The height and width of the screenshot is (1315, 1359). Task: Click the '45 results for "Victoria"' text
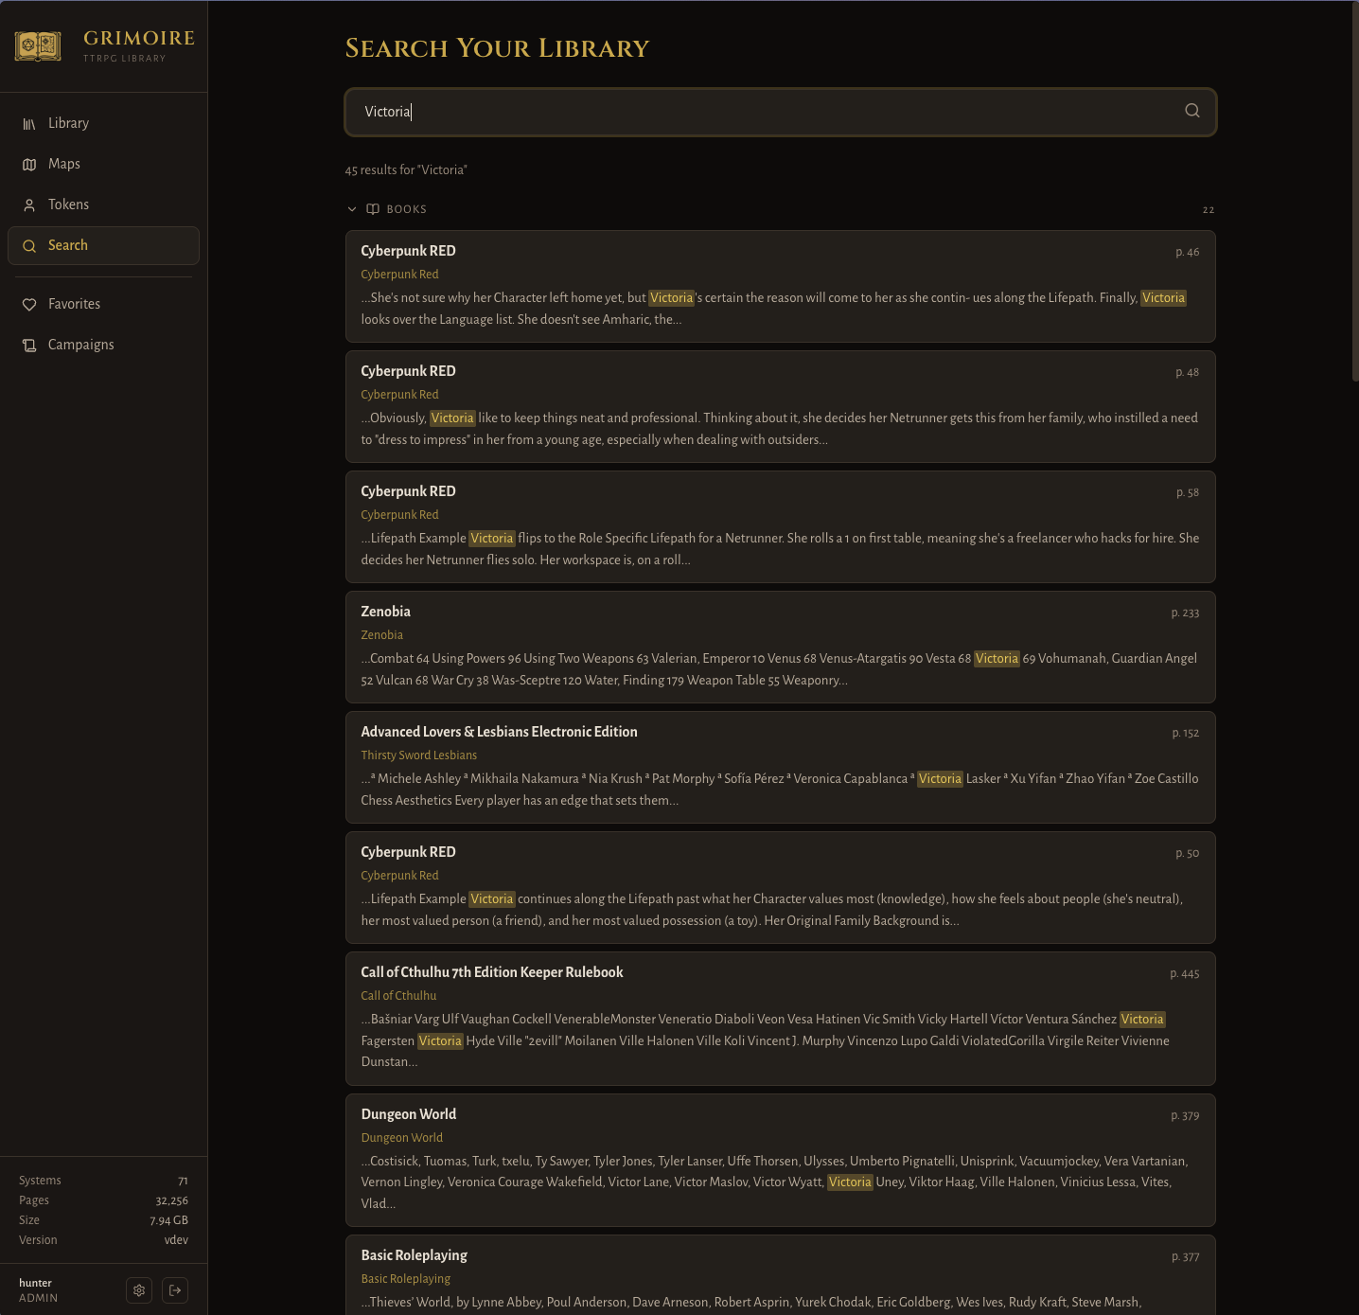click(x=406, y=170)
